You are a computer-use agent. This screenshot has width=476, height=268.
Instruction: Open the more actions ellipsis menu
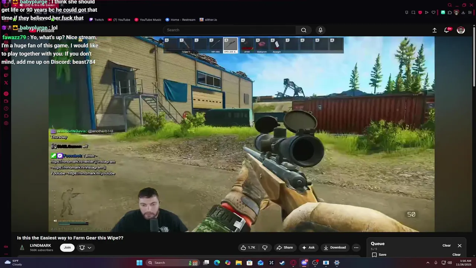click(356, 248)
